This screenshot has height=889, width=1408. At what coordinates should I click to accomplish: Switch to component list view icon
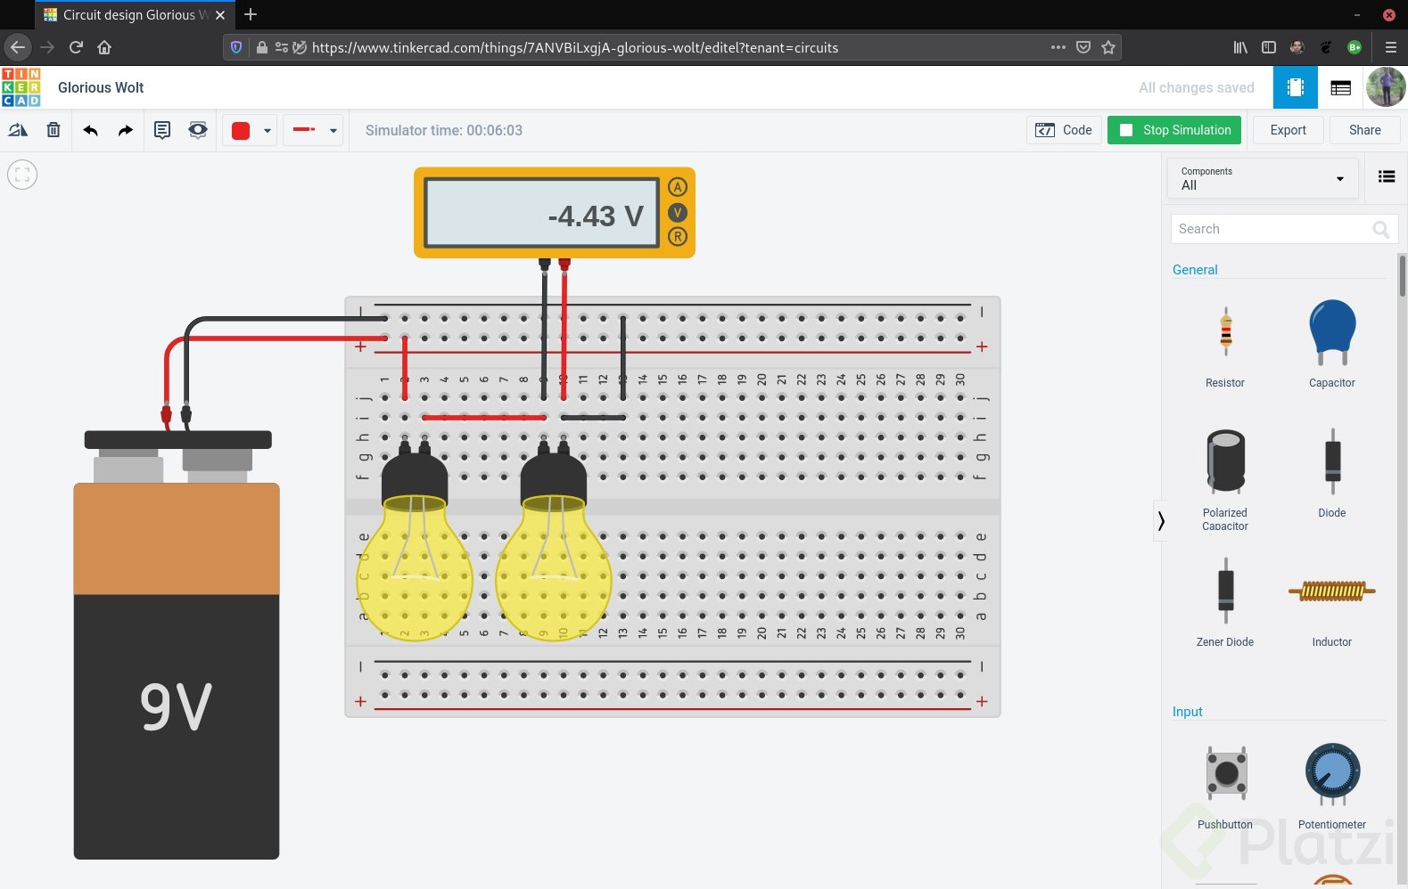click(1340, 87)
